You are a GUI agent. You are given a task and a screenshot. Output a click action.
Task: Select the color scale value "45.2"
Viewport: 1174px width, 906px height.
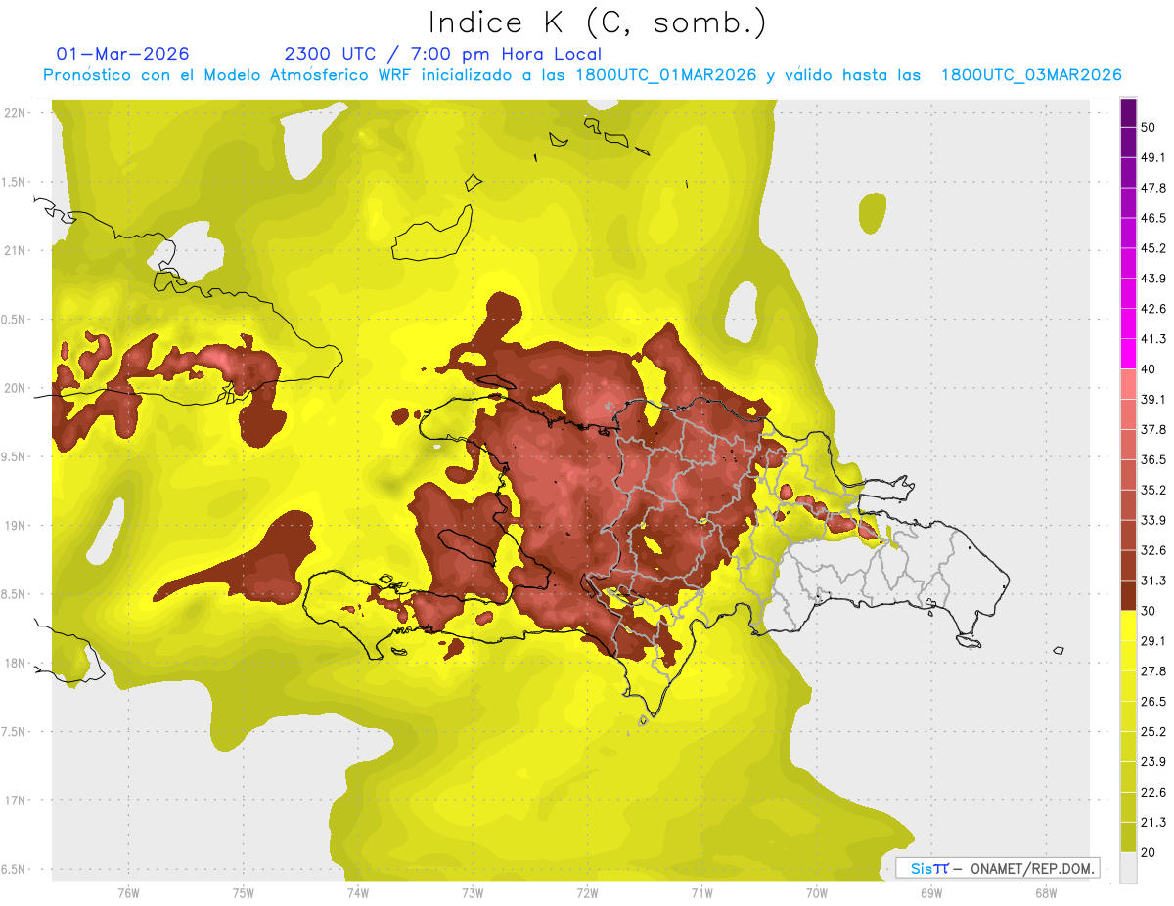click(1153, 248)
